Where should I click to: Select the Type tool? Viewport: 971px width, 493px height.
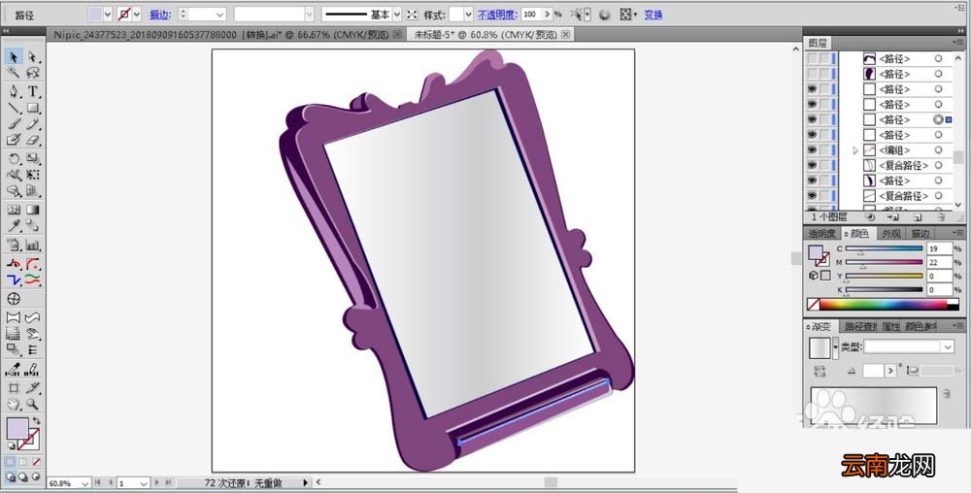(x=33, y=91)
